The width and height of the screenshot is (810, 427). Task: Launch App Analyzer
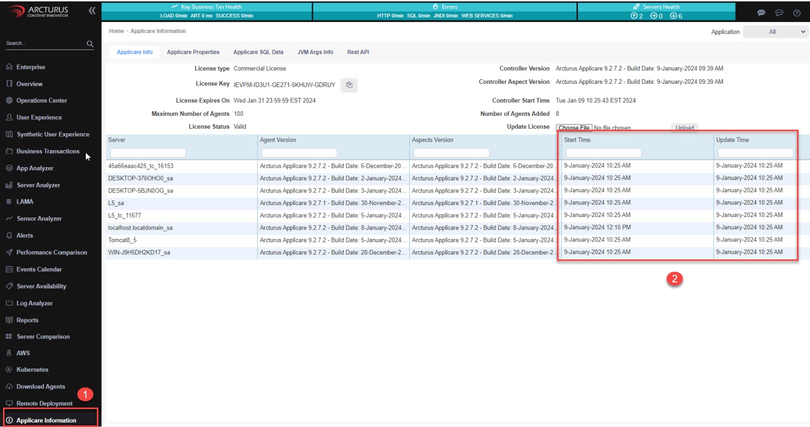tap(34, 168)
